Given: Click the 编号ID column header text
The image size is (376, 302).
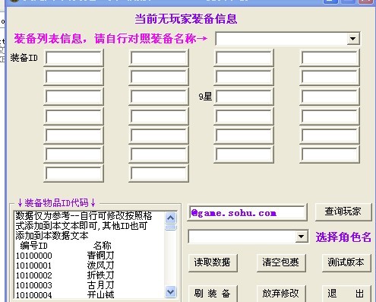Looking at the screenshot, I should coord(34,246).
